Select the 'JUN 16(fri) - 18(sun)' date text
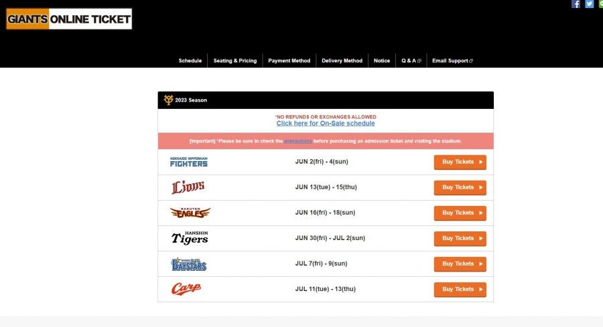 coord(326,212)
